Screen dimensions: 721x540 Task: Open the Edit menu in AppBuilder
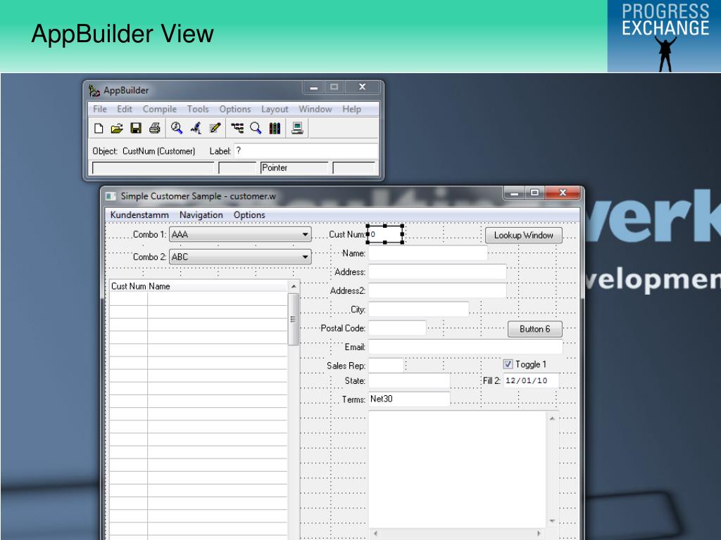click(125, 109)
